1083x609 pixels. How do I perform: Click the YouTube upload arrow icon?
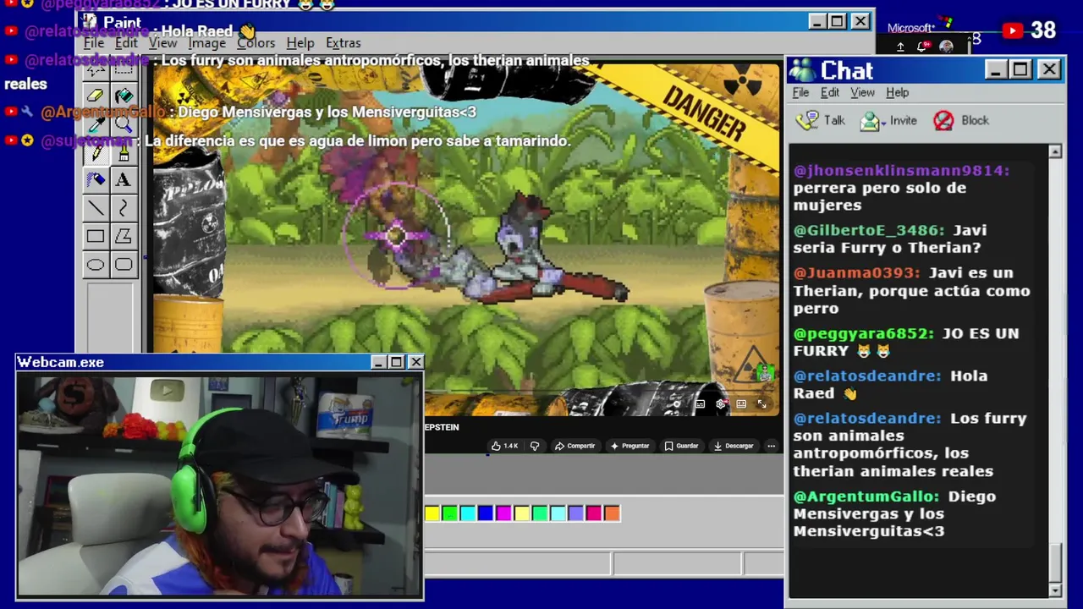click(x=900, y=47)
